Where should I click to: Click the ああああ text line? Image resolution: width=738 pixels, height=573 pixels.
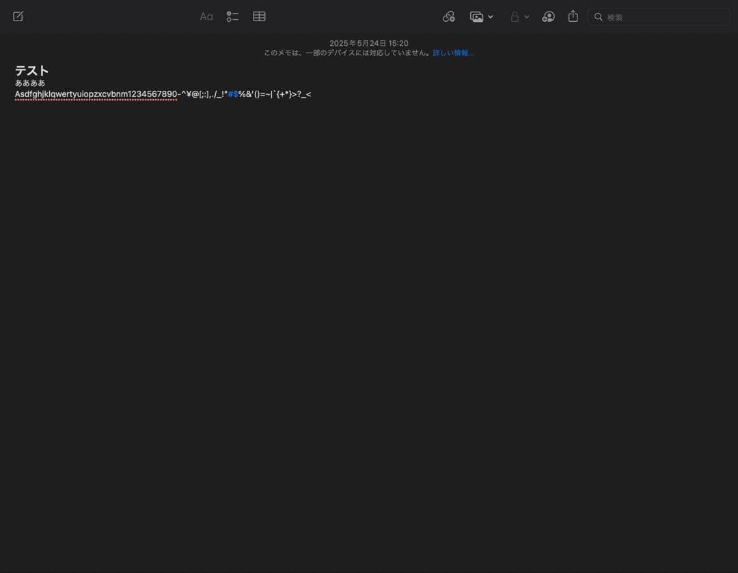[x=30, y=83]
